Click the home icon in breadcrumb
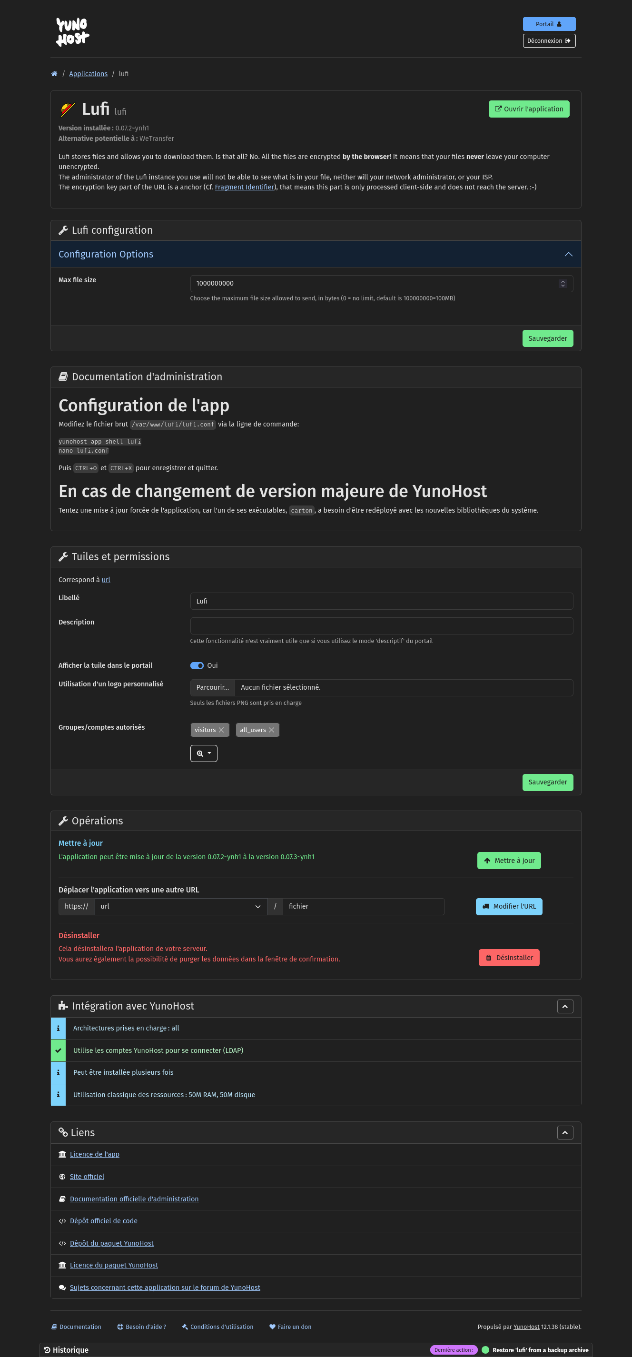The width and height of the screenshot is (632, 1357). click(x=54, y=74)
